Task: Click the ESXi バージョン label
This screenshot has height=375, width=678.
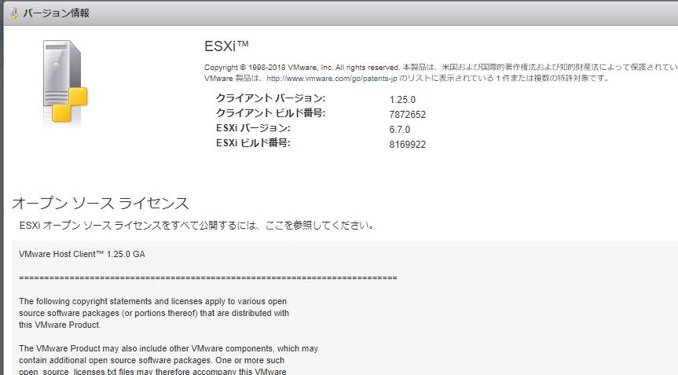Action: [x=254, y=128]
